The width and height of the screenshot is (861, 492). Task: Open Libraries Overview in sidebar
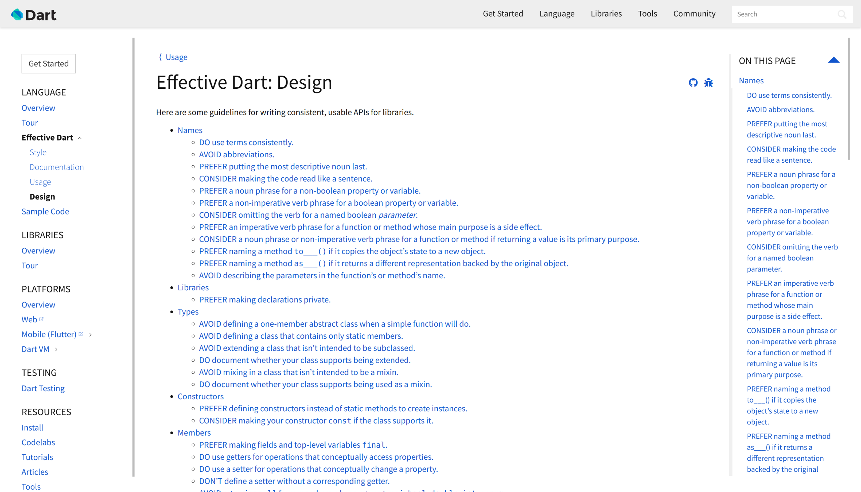[x=38, y=251]
